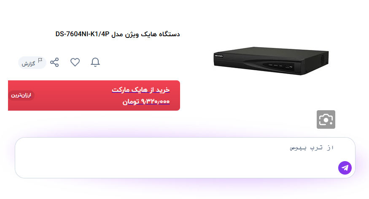The width and height of the screenshot is (369, 199).
Task: Click the Hikvision logo on the device photo
Action: click(x=218, y=56)
